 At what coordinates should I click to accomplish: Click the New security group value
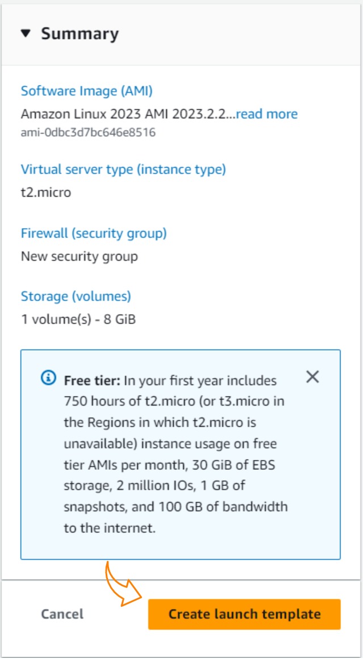pos(80,256)
